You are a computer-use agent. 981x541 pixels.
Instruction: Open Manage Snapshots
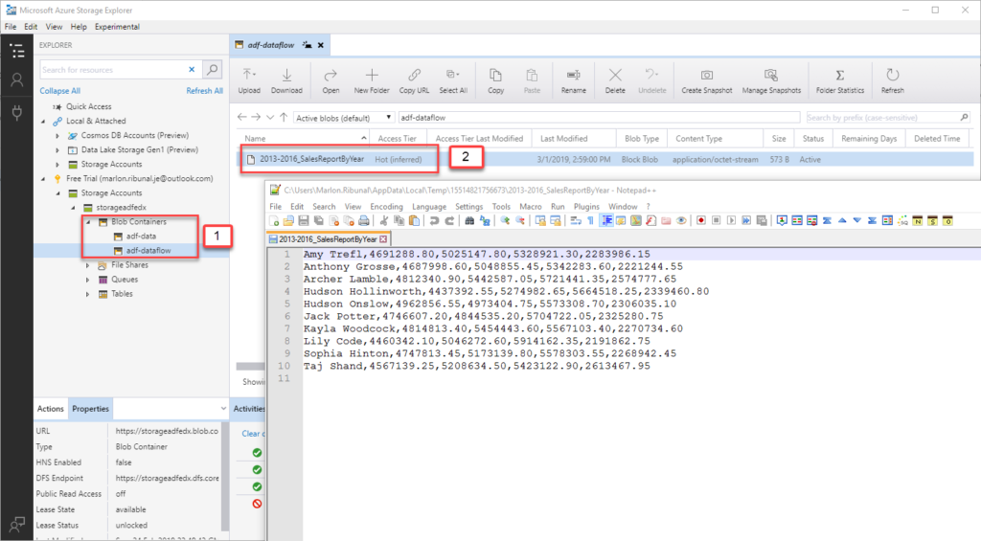(771, 81)
